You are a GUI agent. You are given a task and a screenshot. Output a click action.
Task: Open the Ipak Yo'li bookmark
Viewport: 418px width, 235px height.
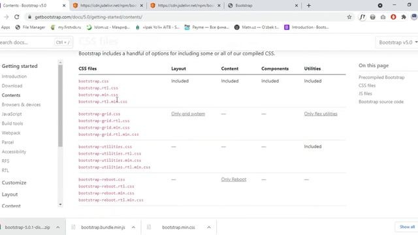157,27
